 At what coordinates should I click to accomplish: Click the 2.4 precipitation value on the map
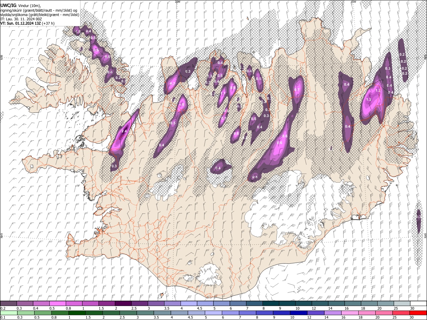(x=124, y=131)
